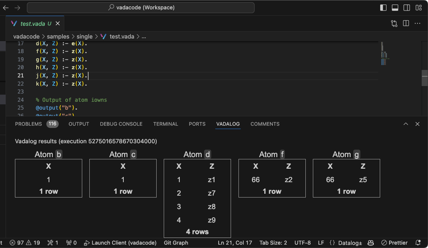Click Launch Client (vadacode) in status bar

click(x=120, y=242)
